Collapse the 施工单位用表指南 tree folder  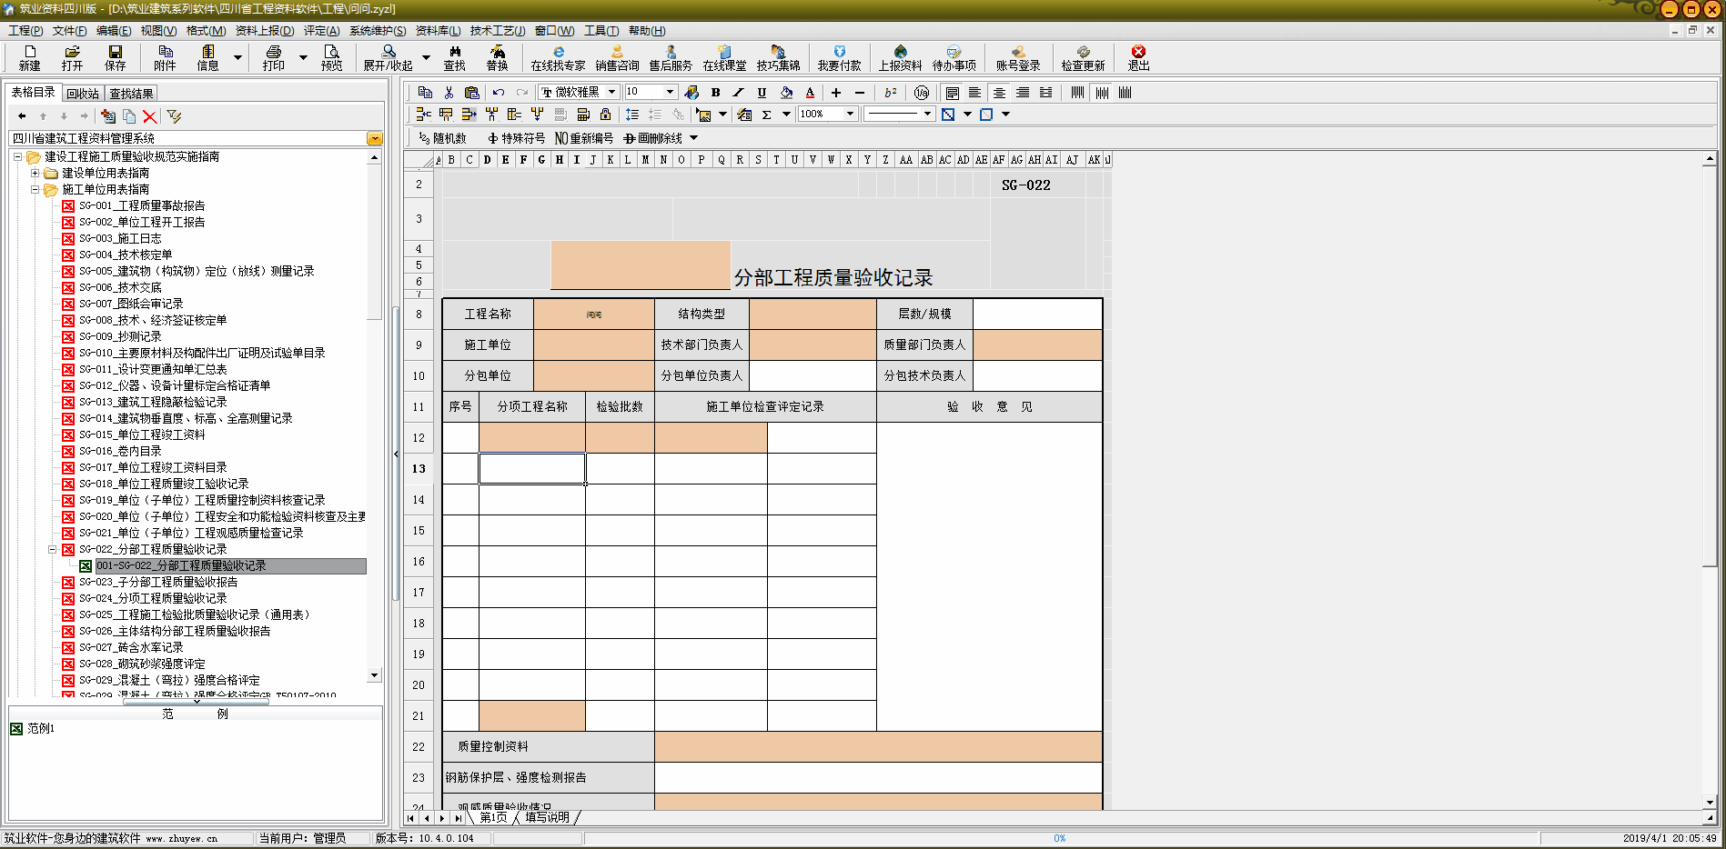35,189
